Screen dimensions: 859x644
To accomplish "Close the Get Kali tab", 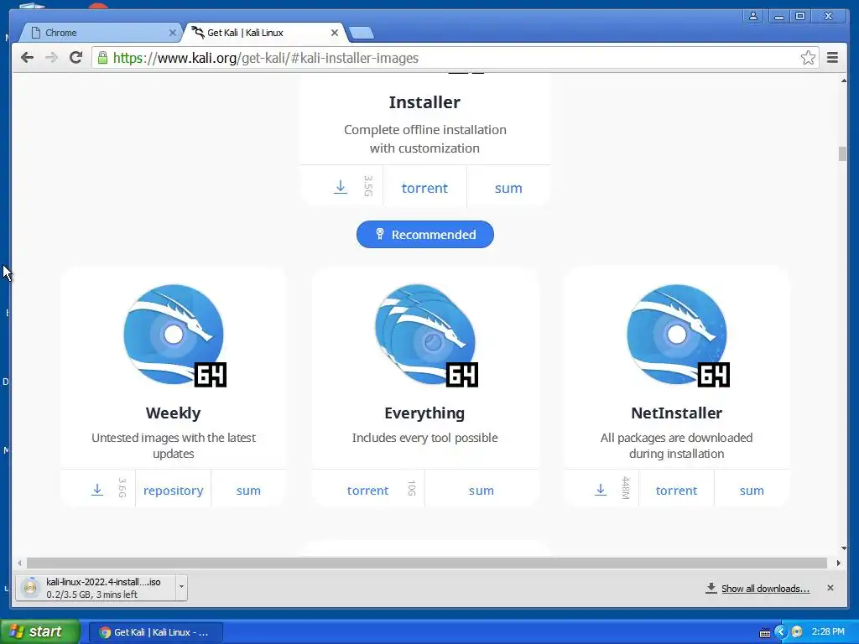I will pos(334,33).
